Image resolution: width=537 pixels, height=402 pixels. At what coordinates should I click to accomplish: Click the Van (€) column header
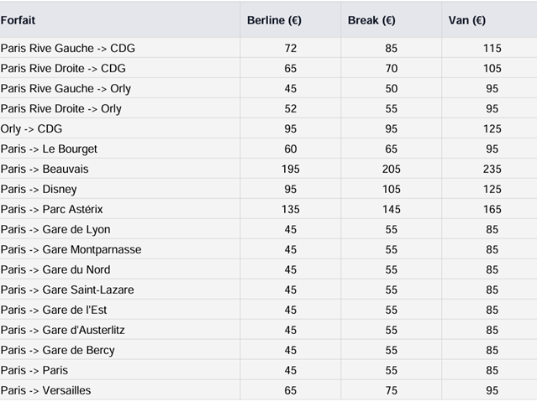(468, 20)
